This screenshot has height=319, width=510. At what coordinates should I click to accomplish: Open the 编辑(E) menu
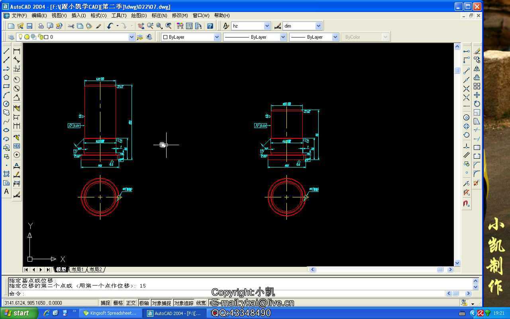point(39,16)
